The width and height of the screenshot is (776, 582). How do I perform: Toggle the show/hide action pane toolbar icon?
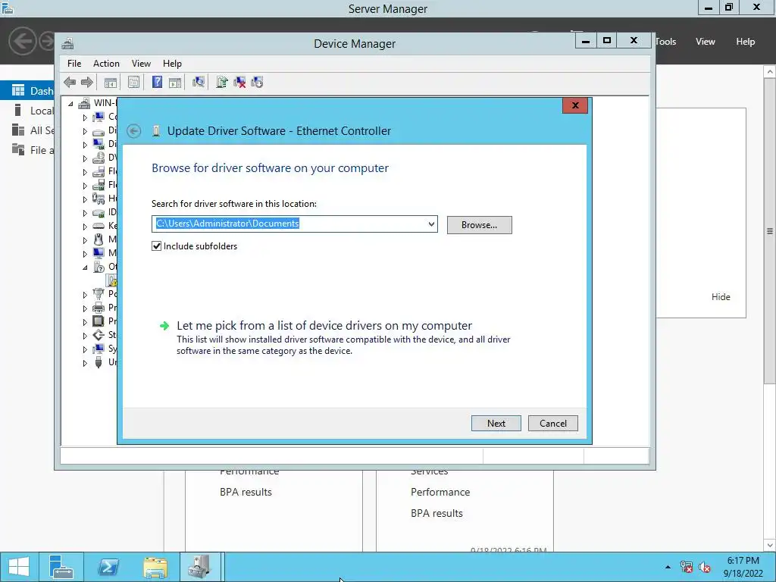tap(175, 82)
